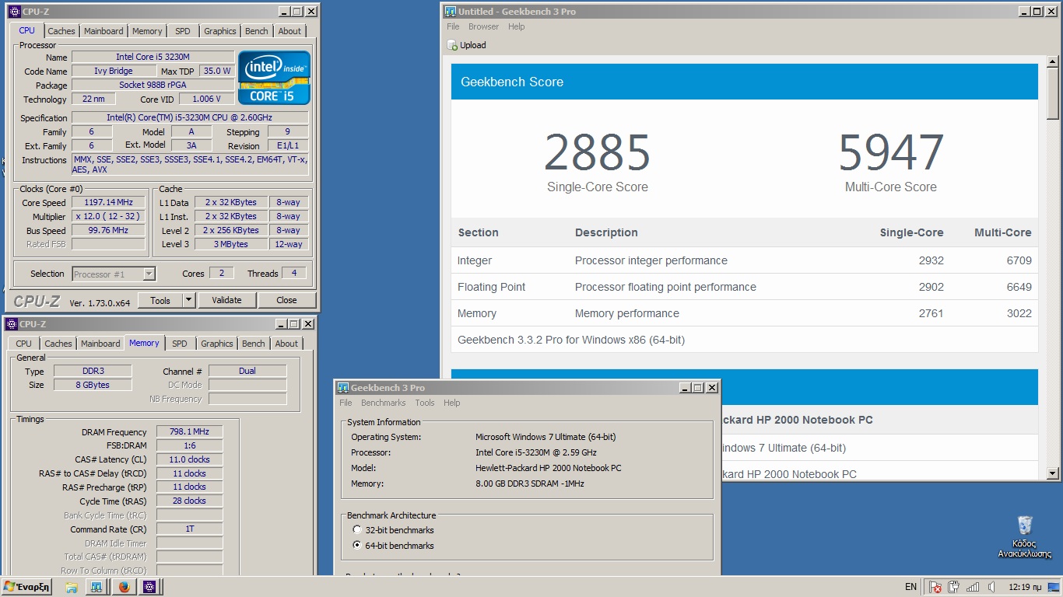Open Graphics tab in lower CPU-Z window

[217, 344]
